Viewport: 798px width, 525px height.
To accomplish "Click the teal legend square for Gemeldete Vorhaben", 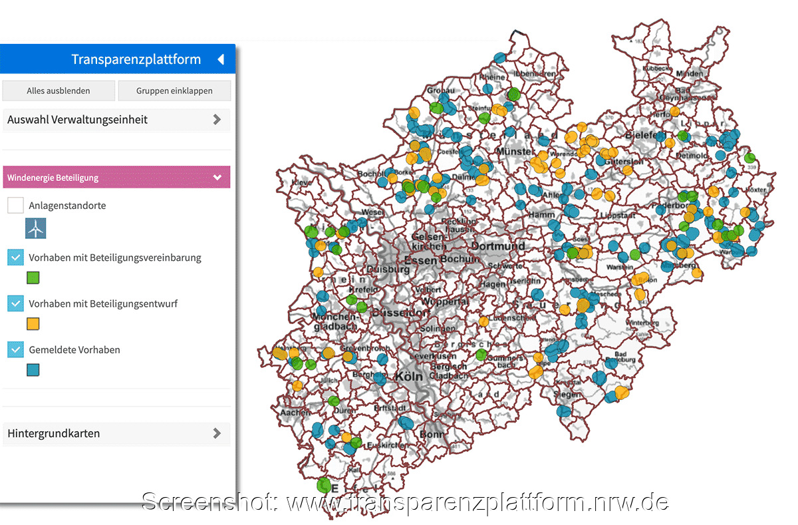I will 33,370.
